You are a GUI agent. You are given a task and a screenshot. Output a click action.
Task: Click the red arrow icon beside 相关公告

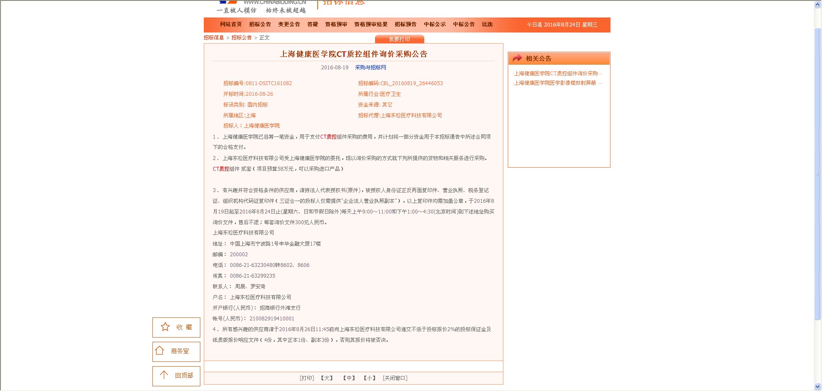[517, 58]
